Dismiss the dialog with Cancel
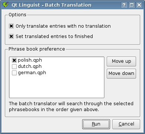This screenshot has height=134, width=145. click(x=126, y=124)
